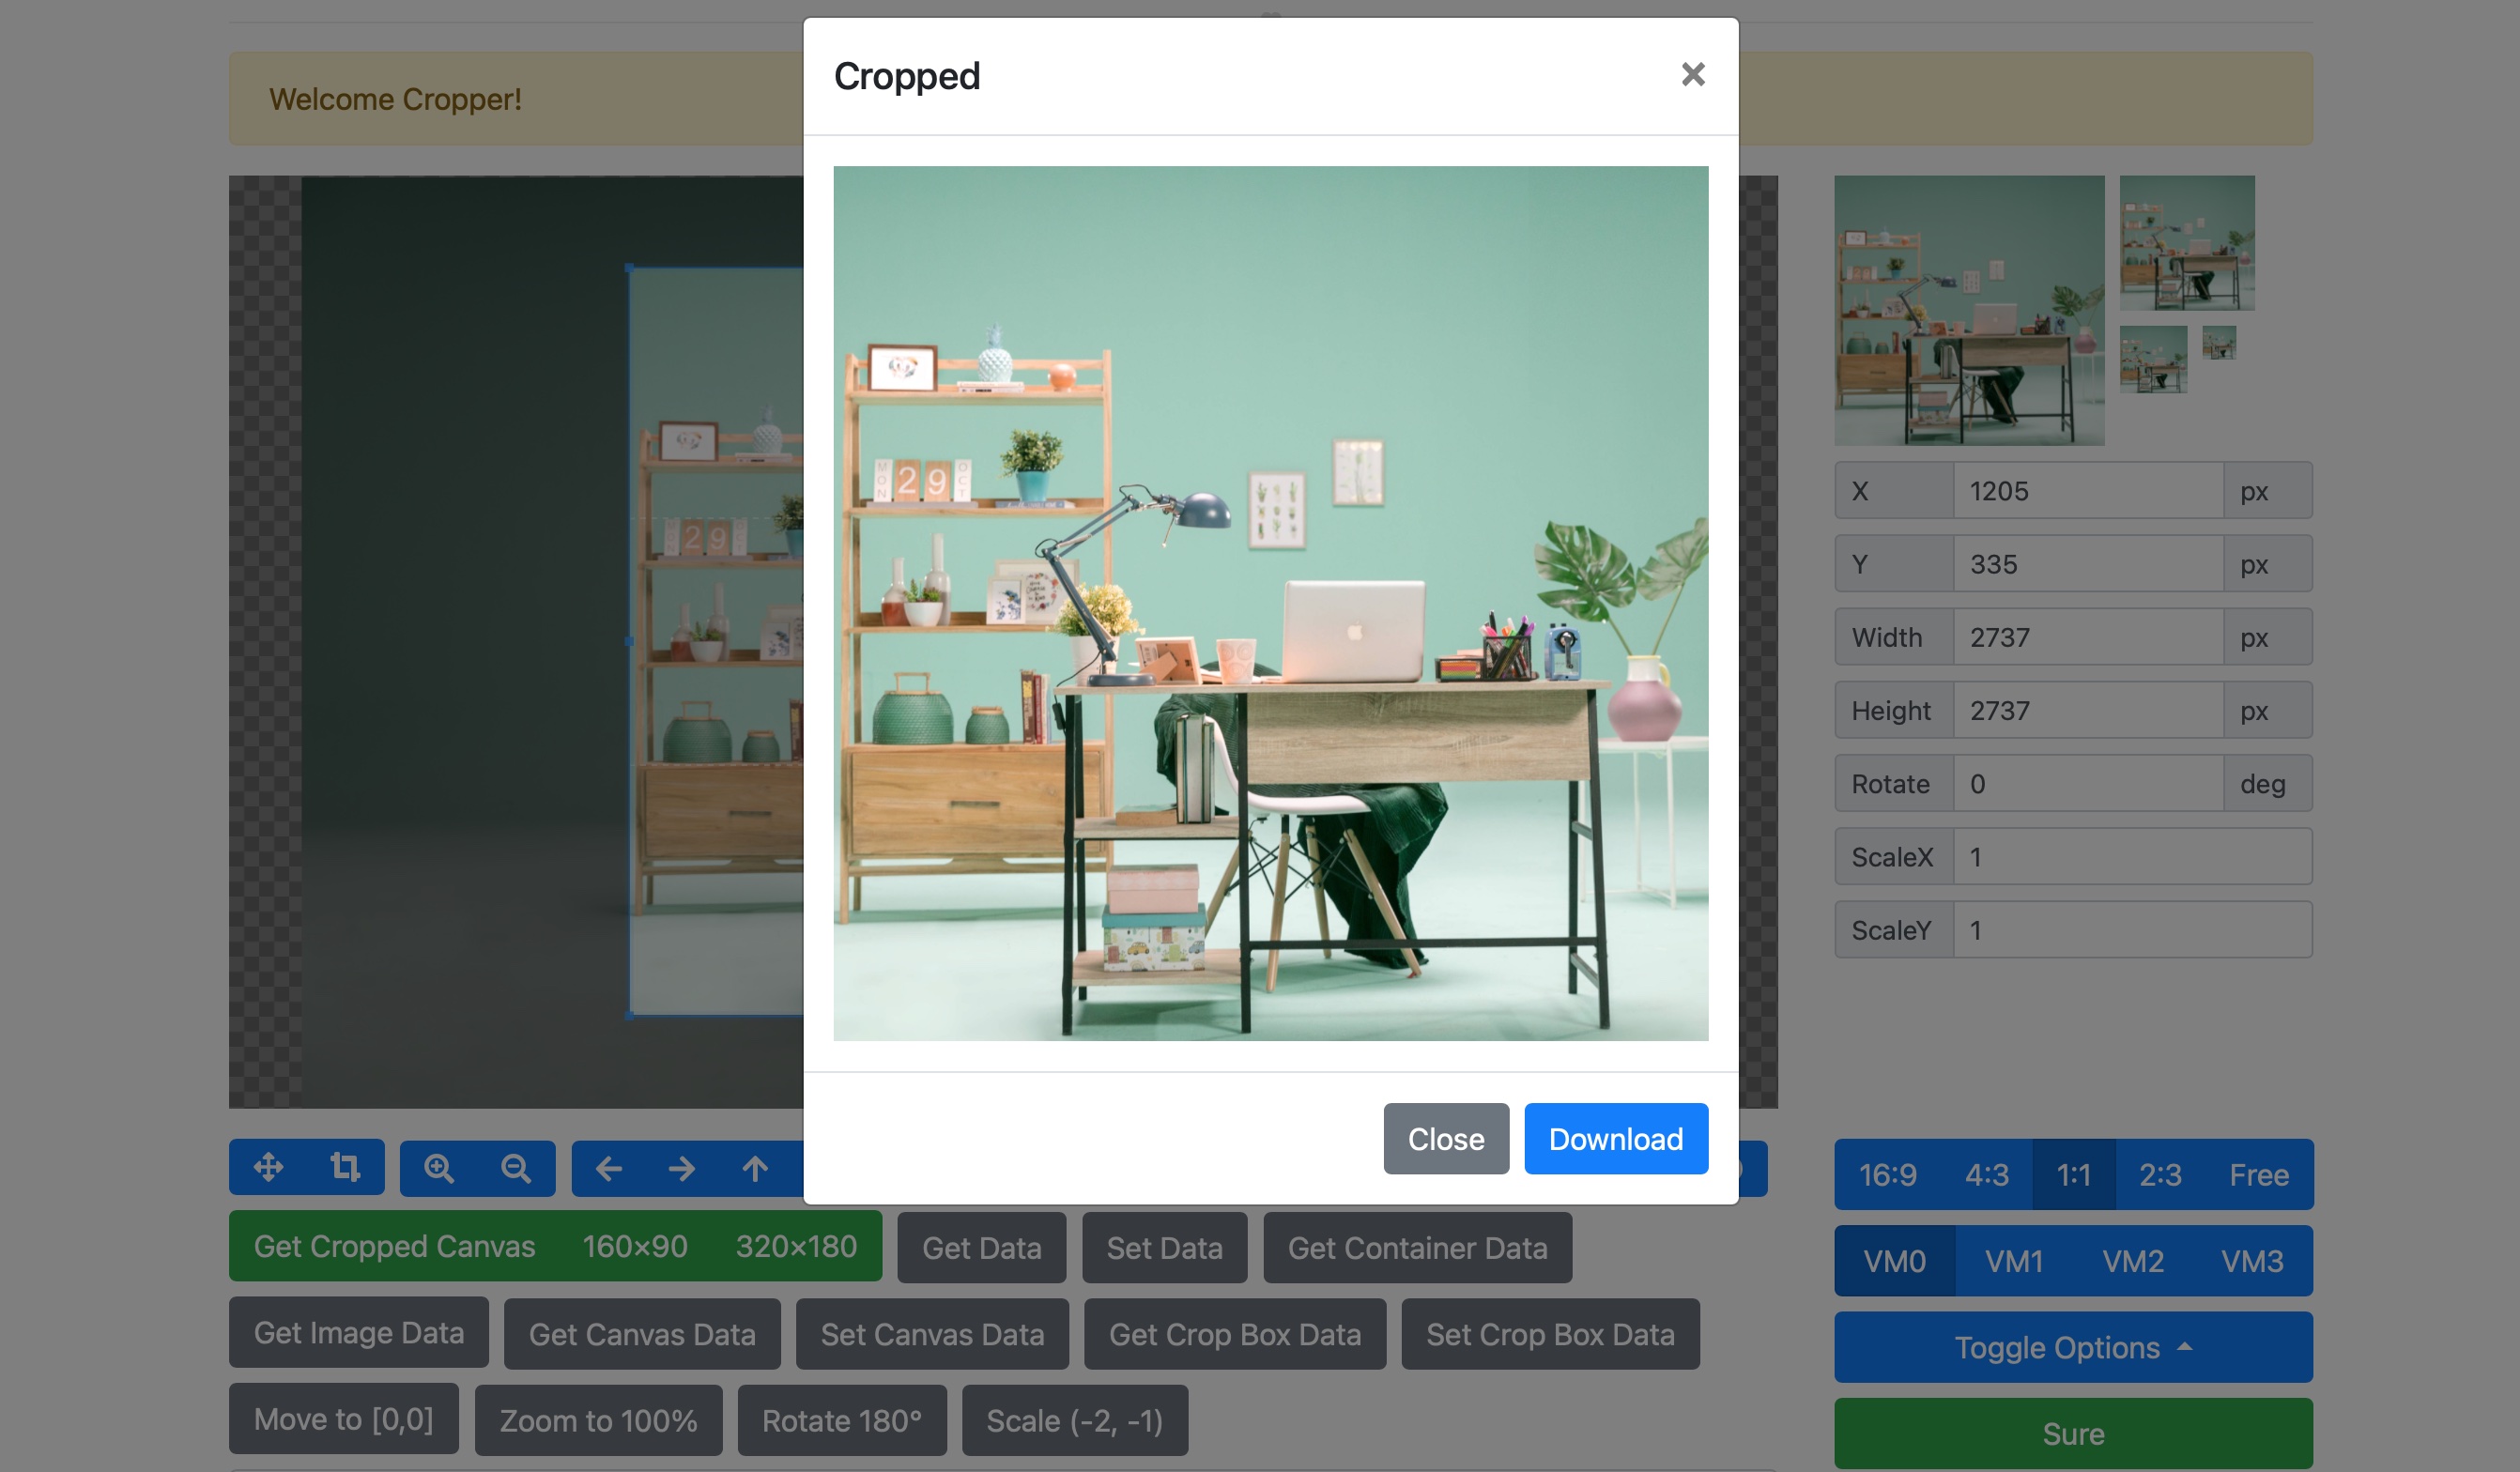Click the move-left arrow icon
This screenshot has height=1472, width=2520.
coord(608,1168)
